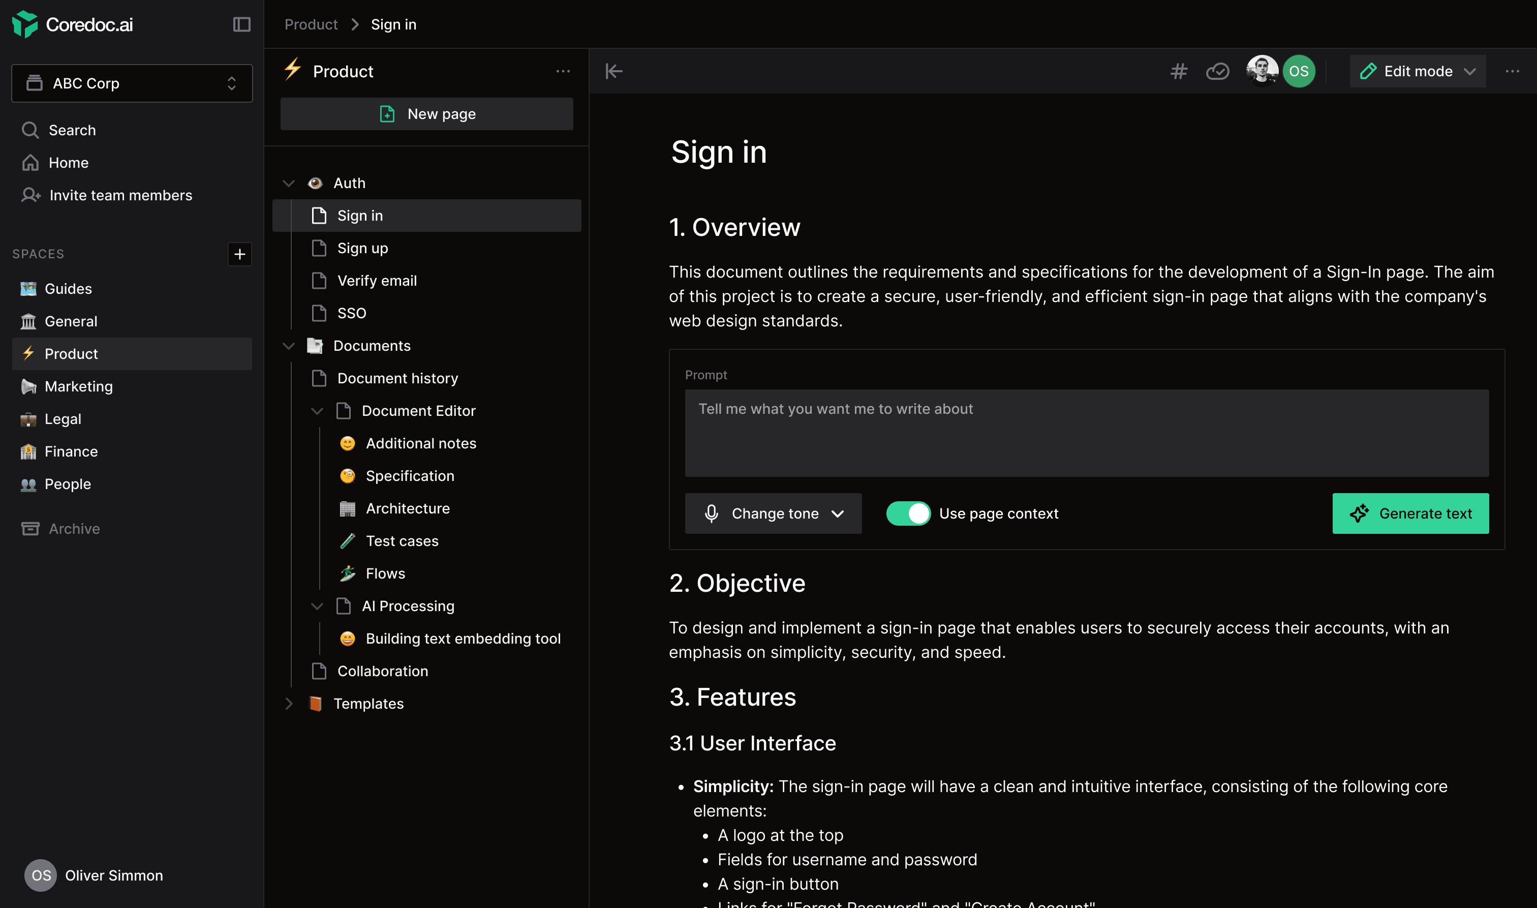Click the collapse page tree arrow icon

tap(613, 71)
